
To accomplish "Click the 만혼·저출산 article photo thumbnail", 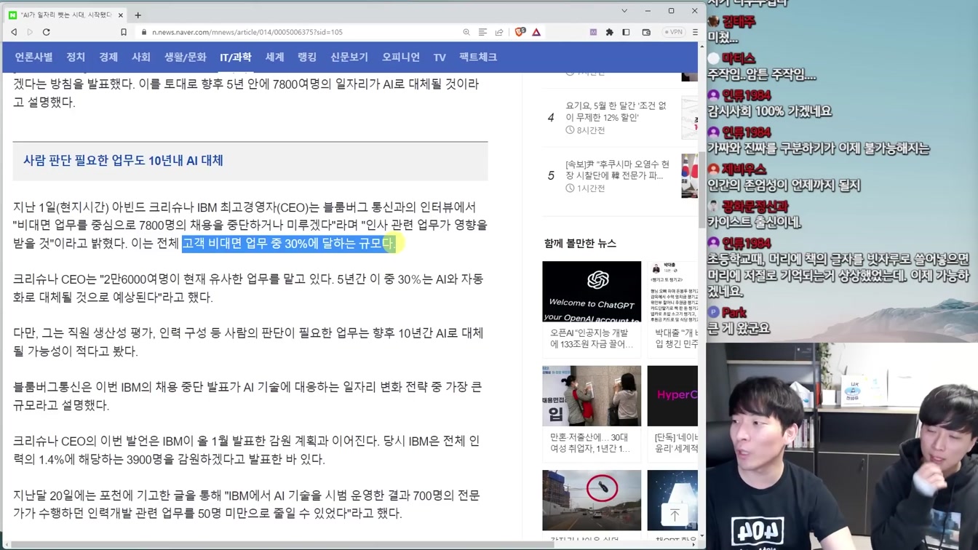I will point(592,396).
